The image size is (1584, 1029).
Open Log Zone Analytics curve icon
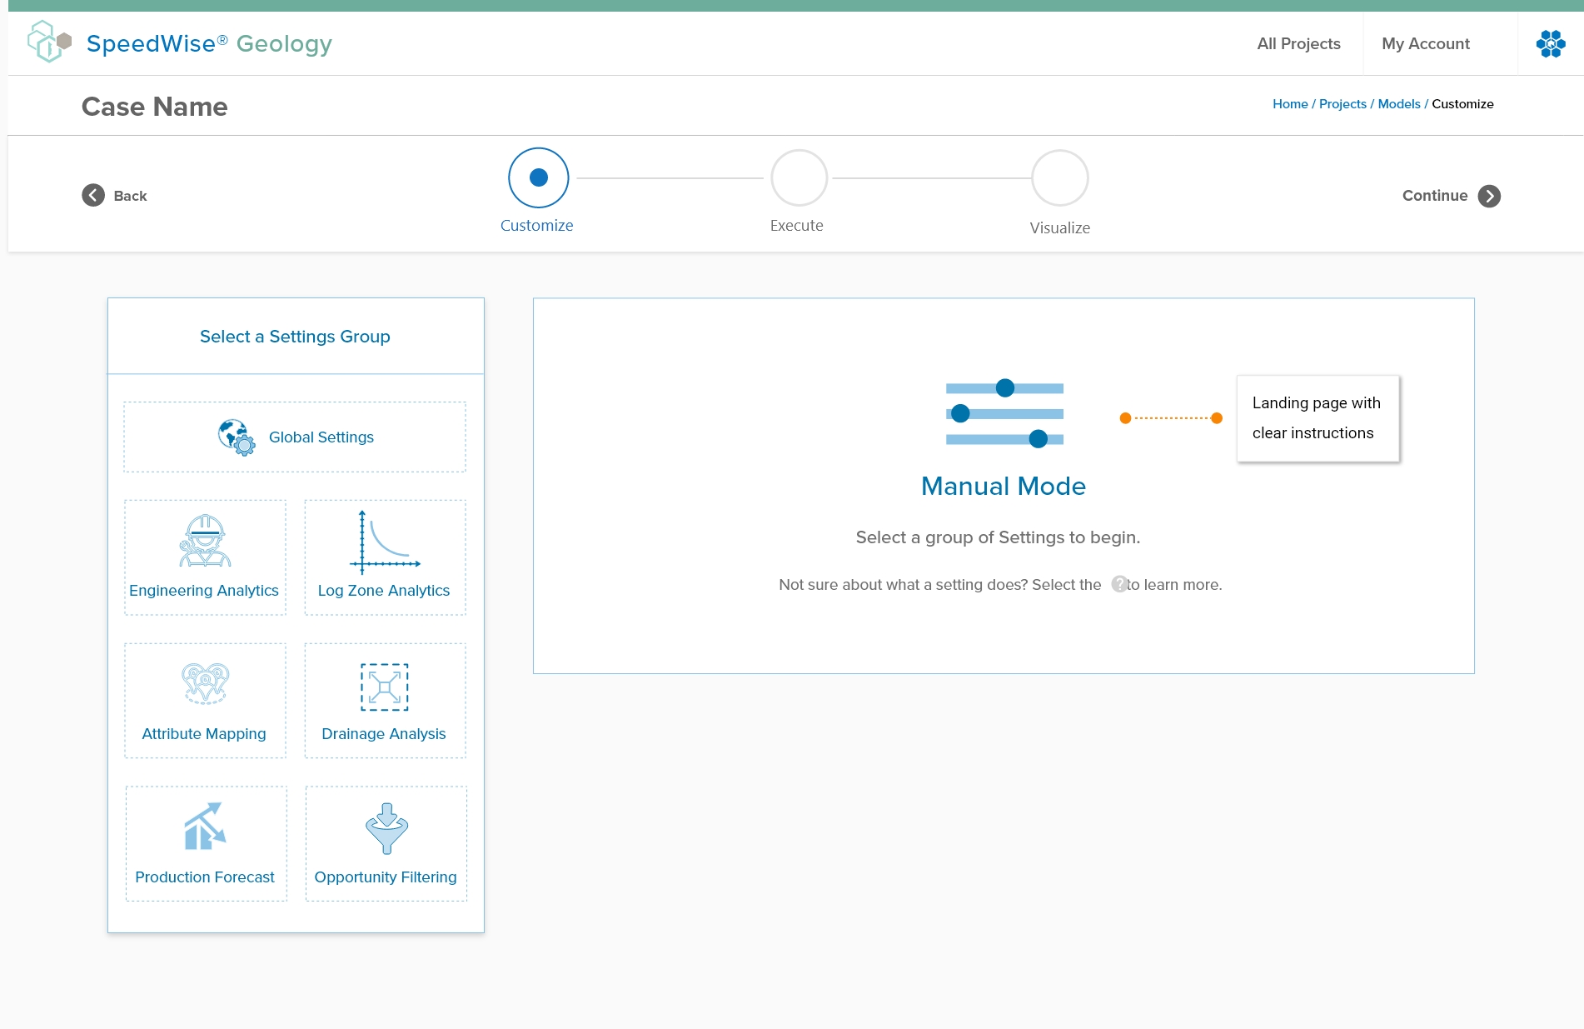coord(385,542)
